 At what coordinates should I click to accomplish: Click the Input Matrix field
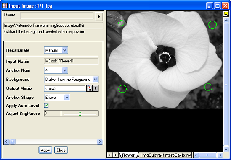(x=71, y=61)
